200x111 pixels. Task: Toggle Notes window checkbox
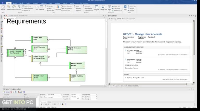tap(75, 6)
